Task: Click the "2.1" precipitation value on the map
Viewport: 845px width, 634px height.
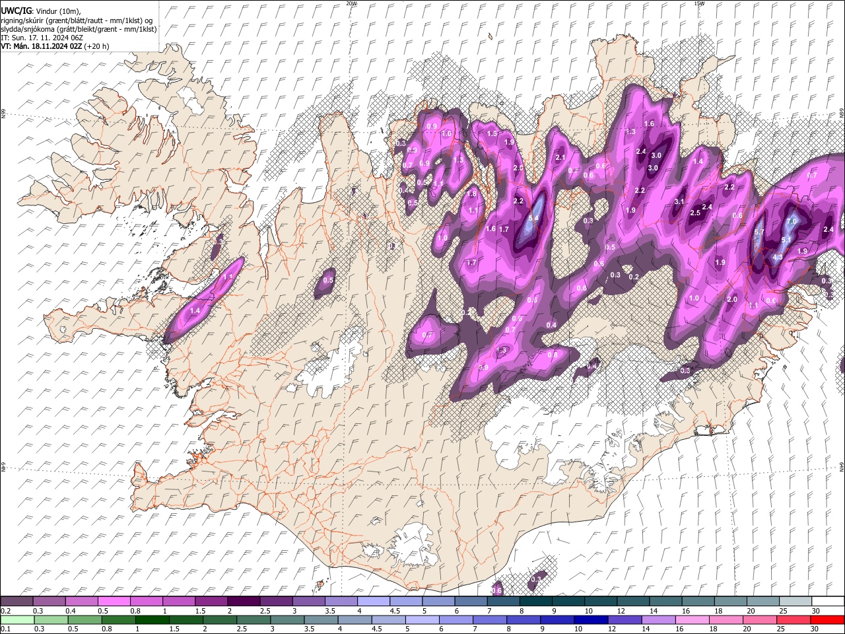Action: point(561,157)
